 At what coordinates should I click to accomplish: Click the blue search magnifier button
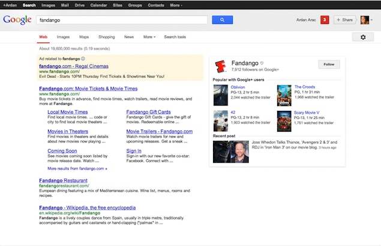(222, 20)
